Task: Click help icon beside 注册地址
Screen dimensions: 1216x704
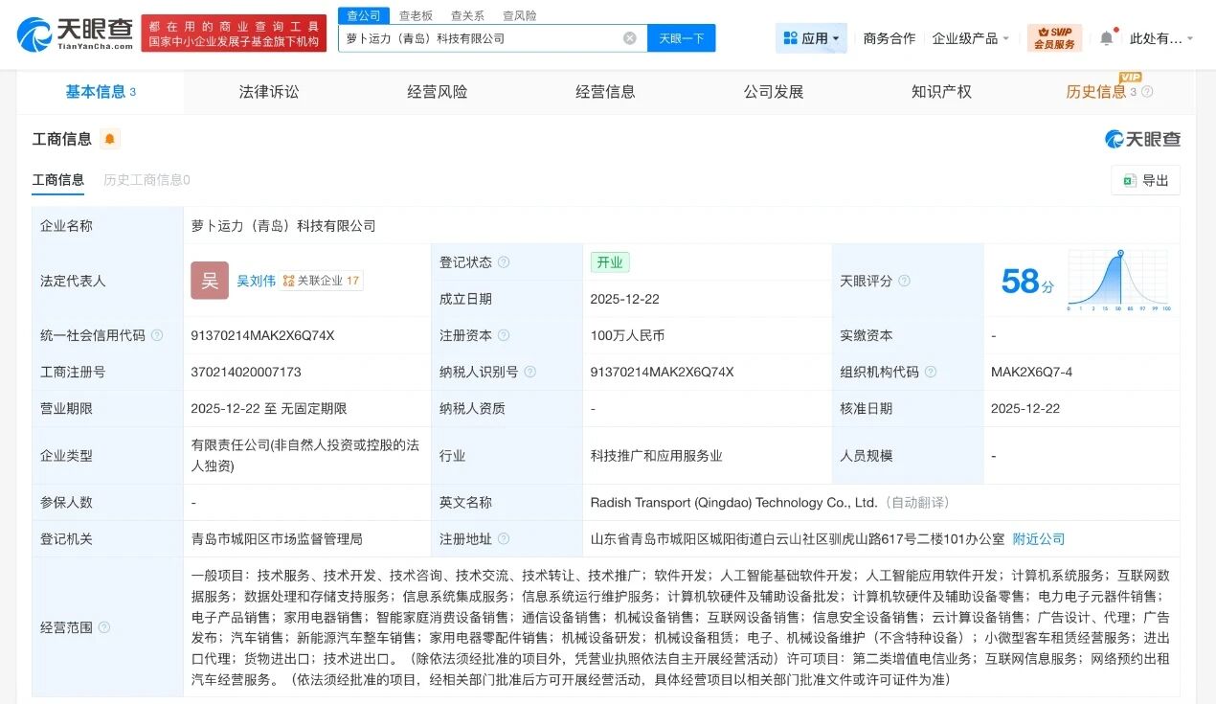Action: click(x=504, y=539)
